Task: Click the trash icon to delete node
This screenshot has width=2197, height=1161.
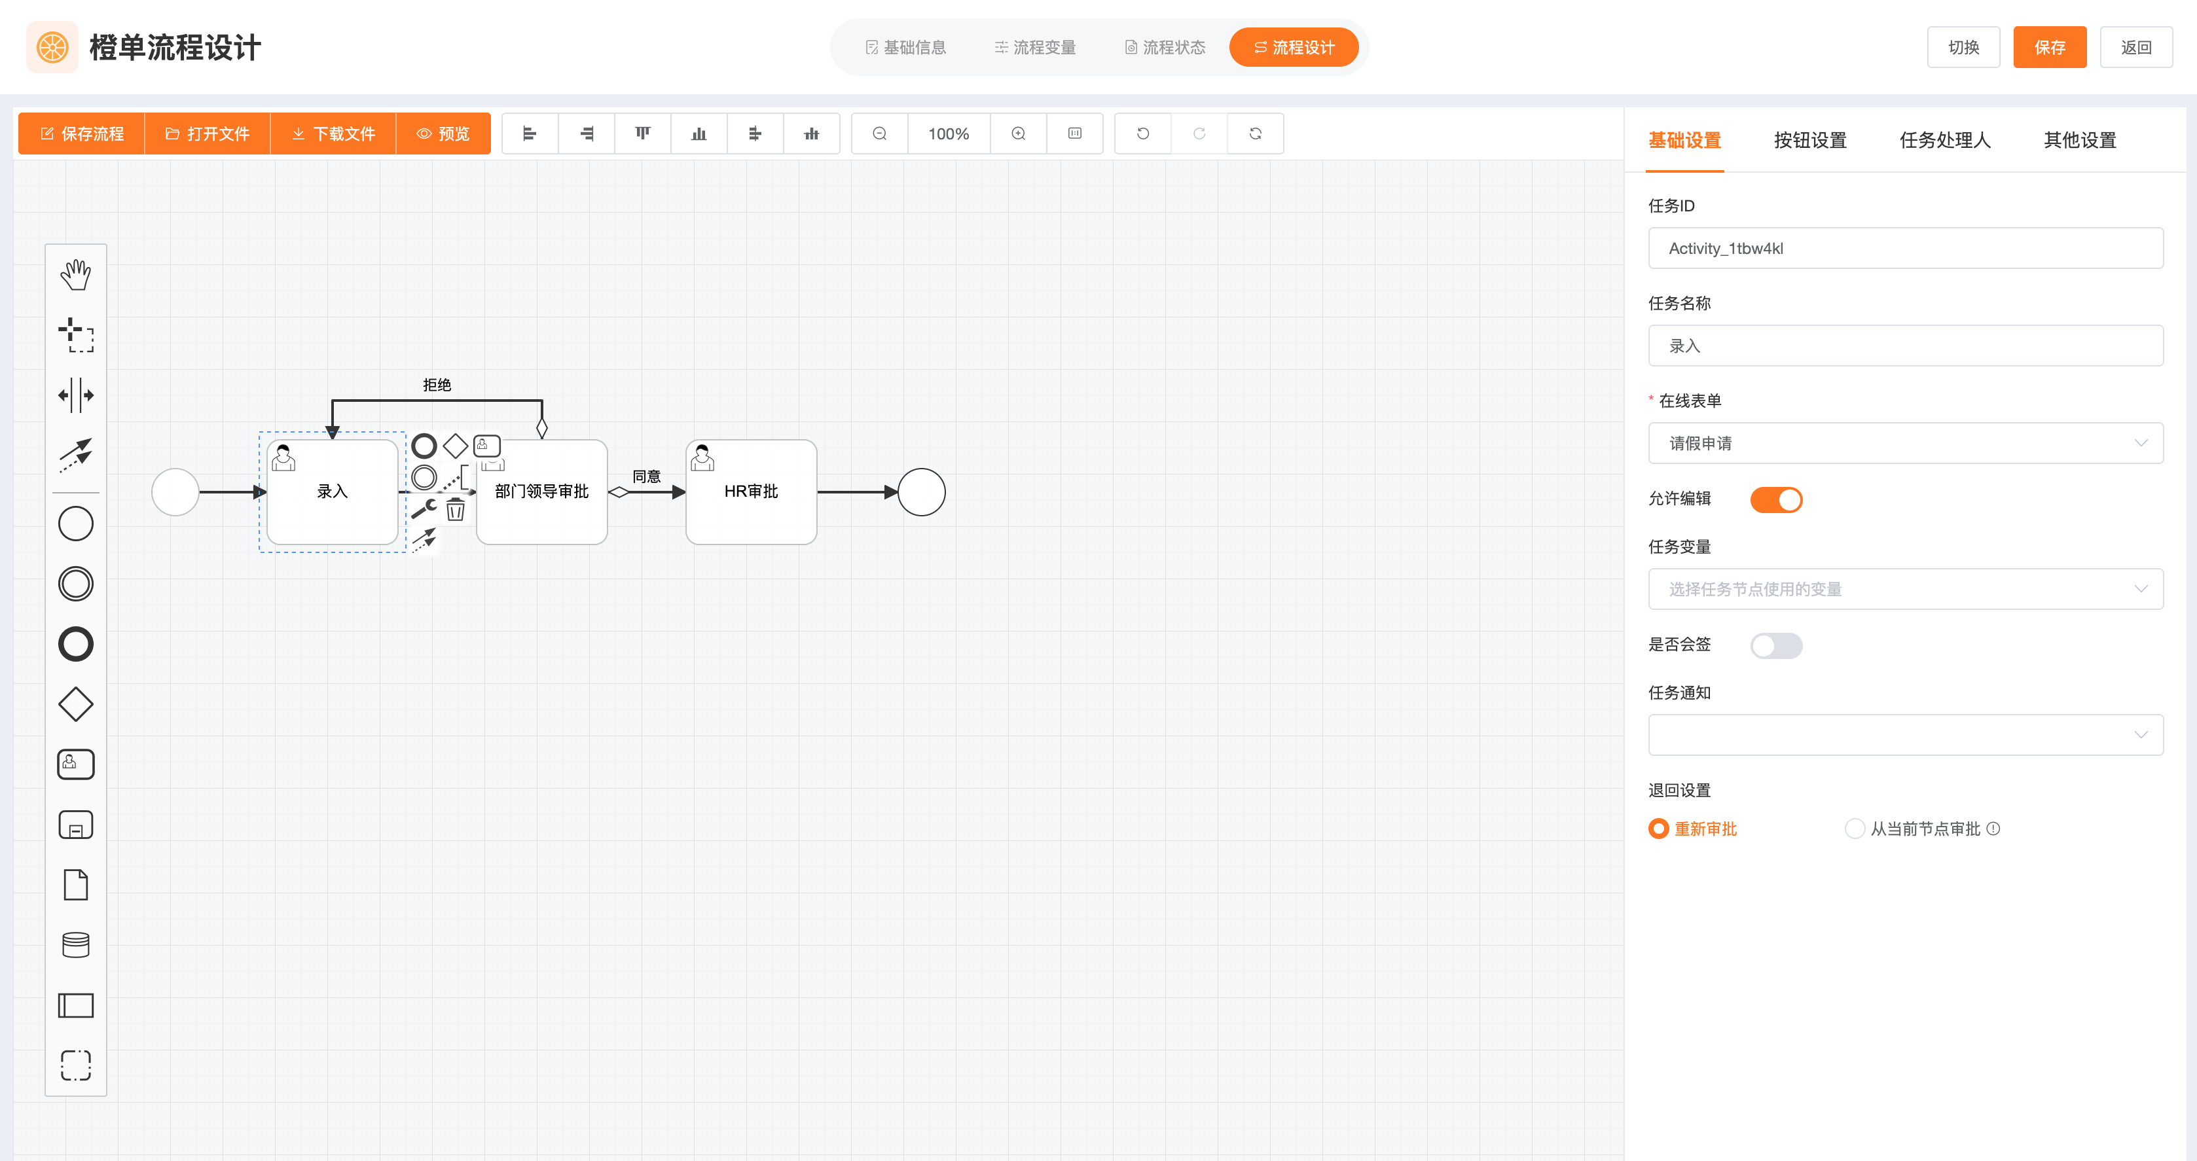Action: click(456, 510)
